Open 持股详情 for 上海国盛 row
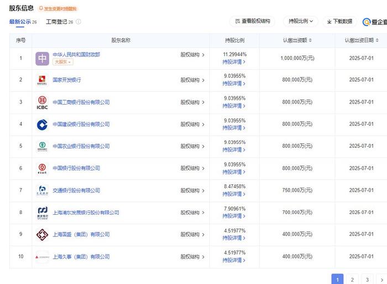The height and width of the screenshot is (284, 387). click(x=234, y=238)
